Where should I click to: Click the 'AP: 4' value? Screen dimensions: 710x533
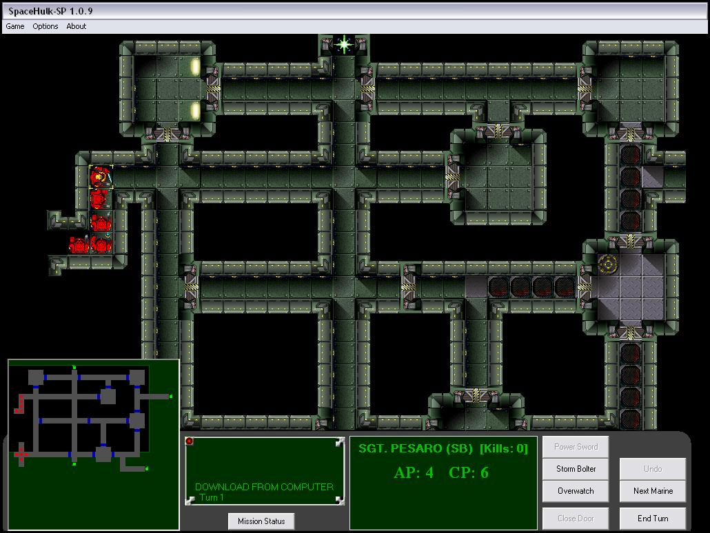pyautogui.click(x=414, y=473)
